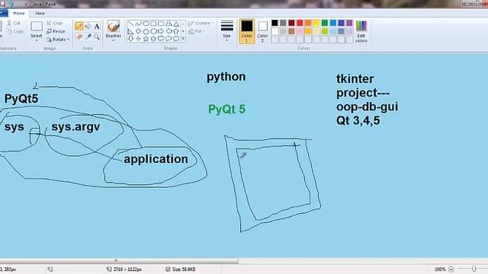Viewport: 488px width, 274px height.
Task: Choose the Right arrow shape
Action: coord(161,31)
